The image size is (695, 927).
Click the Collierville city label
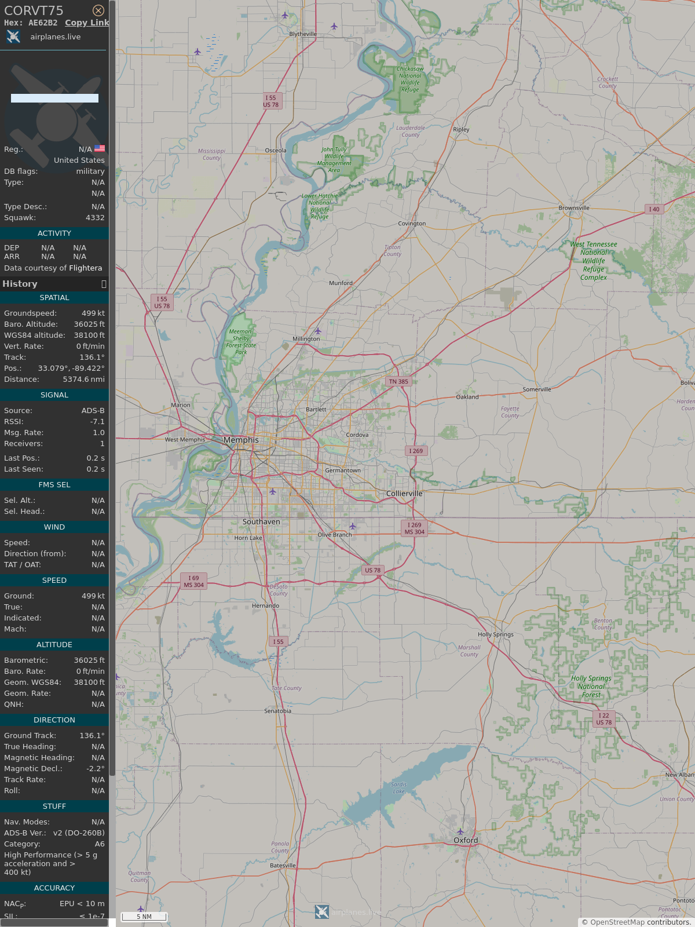(404, 494)
